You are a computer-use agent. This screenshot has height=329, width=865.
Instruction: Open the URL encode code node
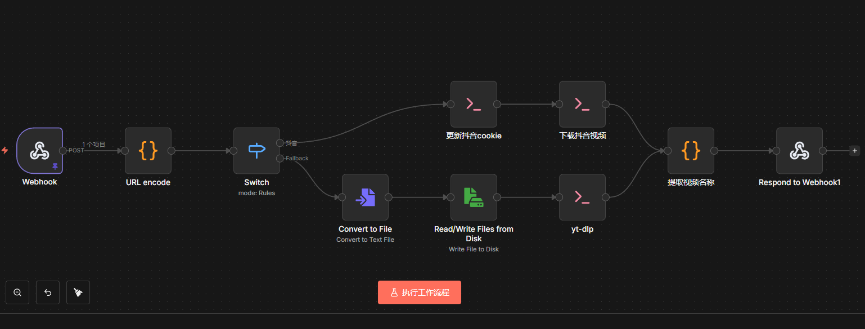148,151
